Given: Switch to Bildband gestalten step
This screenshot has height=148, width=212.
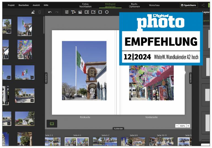Looking at the screenshot, I should [x=110, y=5].
